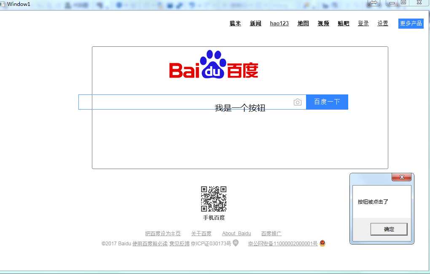The height and width of the screenshot is (274, 430).
Task: Close the 按钮被点击了 dialog with X
Action: click(401, 177)
